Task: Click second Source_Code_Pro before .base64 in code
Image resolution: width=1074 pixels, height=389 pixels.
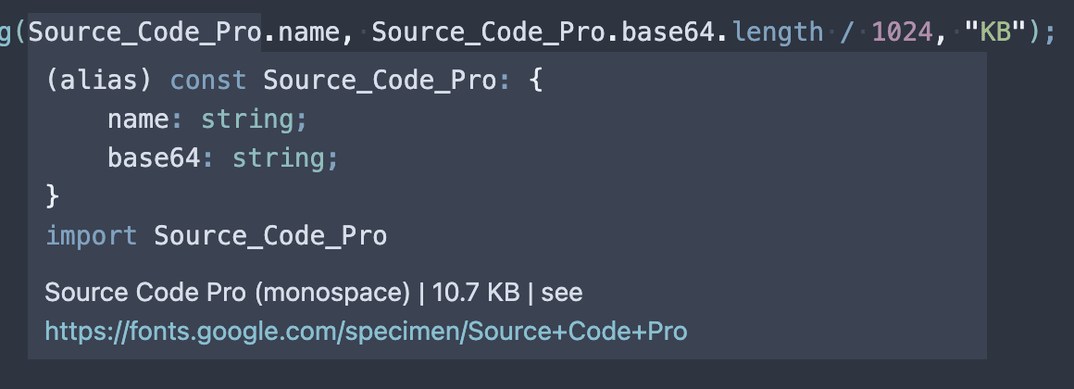Action: pyautogui.click(x=489, y=31)
